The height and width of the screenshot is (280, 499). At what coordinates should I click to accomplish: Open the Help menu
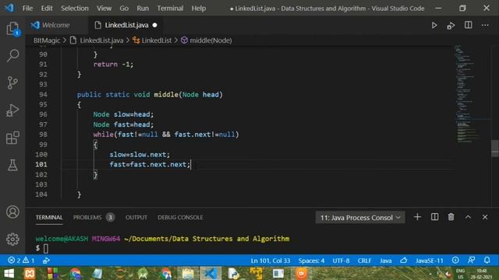click(199, 9)
